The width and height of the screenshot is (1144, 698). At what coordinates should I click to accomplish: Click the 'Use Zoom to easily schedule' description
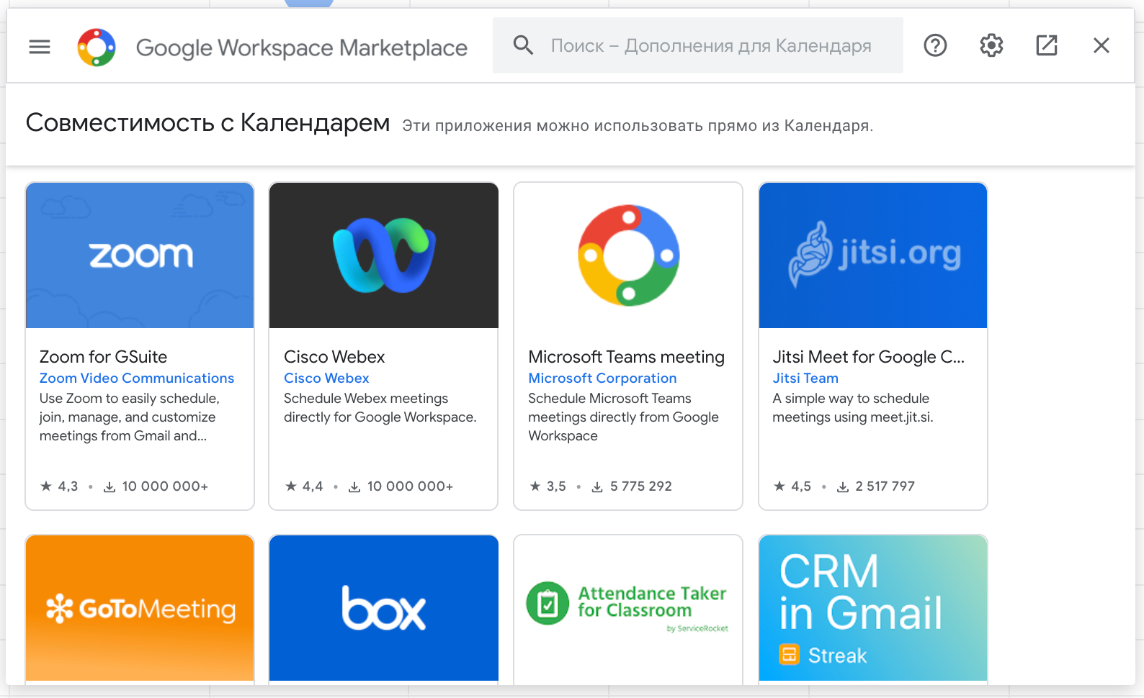pos(130,417)
